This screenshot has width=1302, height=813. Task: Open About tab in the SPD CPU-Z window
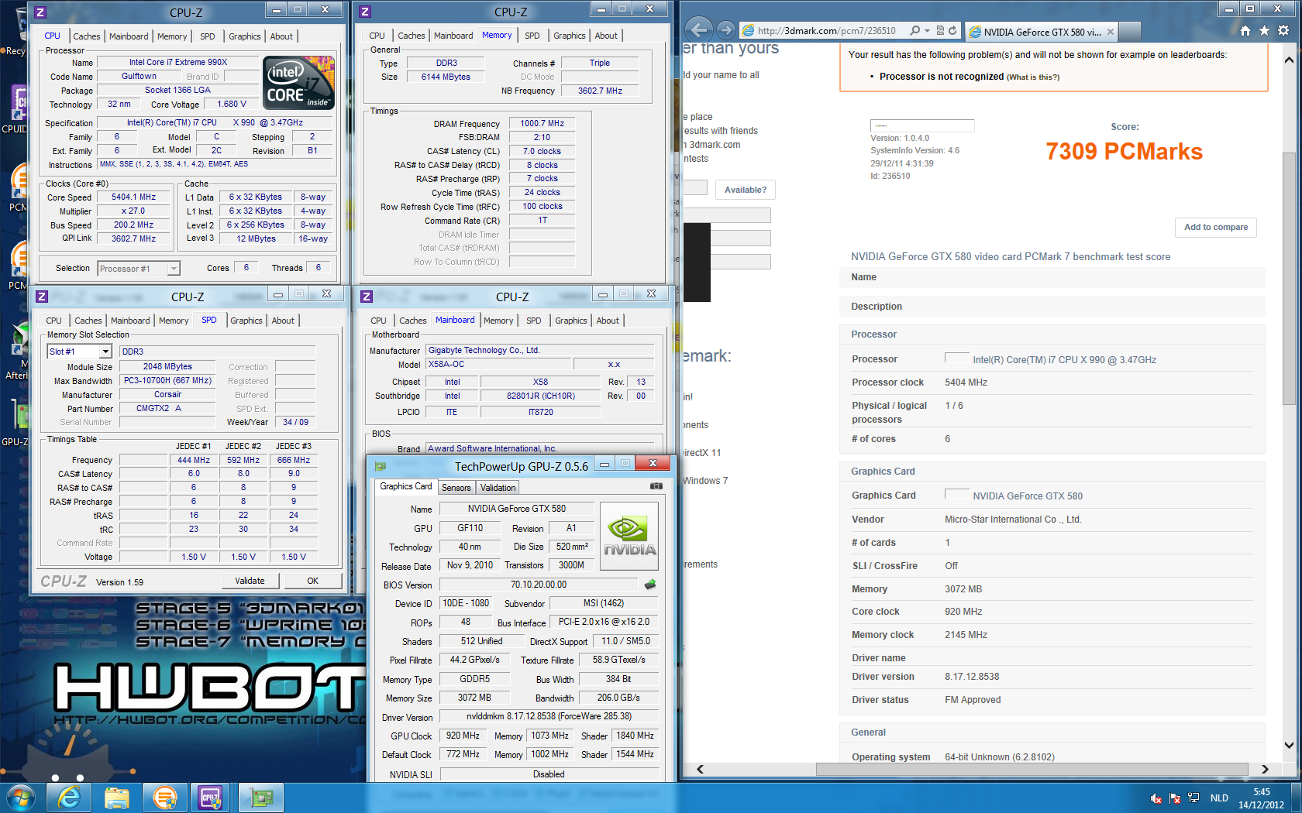click(283, 321)
